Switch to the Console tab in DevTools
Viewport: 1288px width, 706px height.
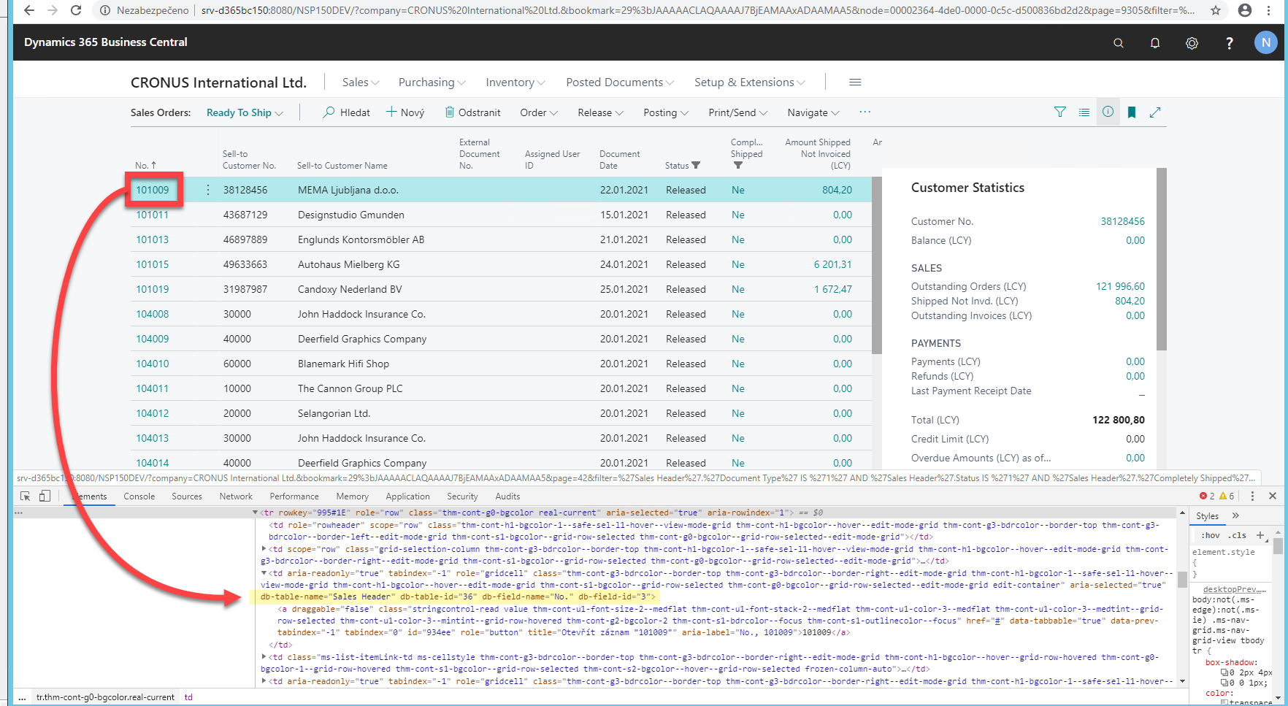click(x=139, y=496)
